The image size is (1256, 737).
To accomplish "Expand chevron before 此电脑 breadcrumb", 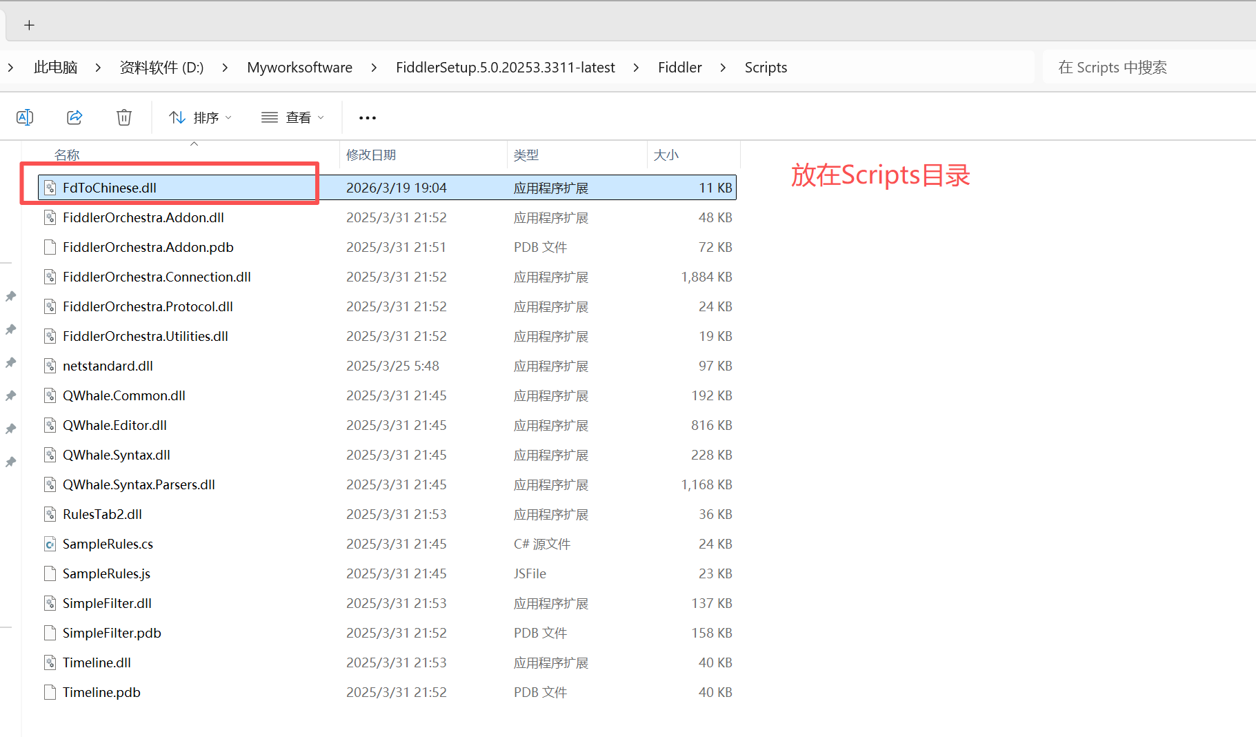I will [10, 68].
